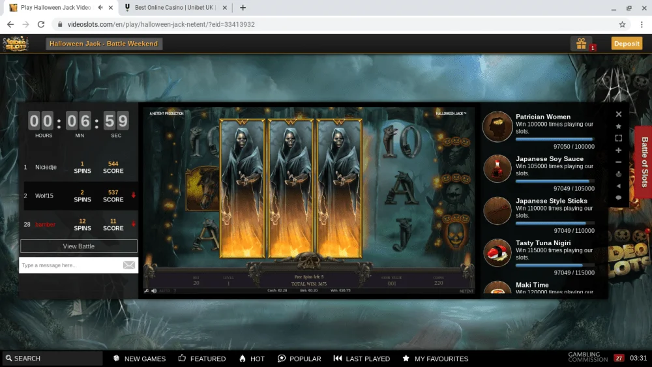Close the game side panel
Screen dimensions: 652x367
click(619, 114)
